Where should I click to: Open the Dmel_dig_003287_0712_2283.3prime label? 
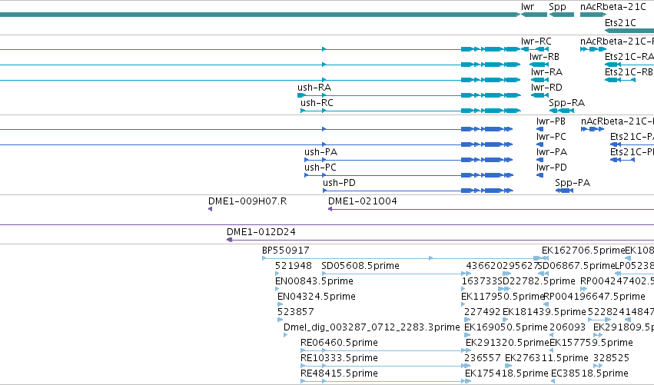[x=372, y=327]
